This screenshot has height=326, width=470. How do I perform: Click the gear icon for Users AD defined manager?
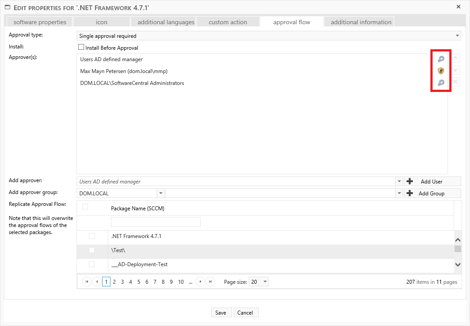[441, 59]
